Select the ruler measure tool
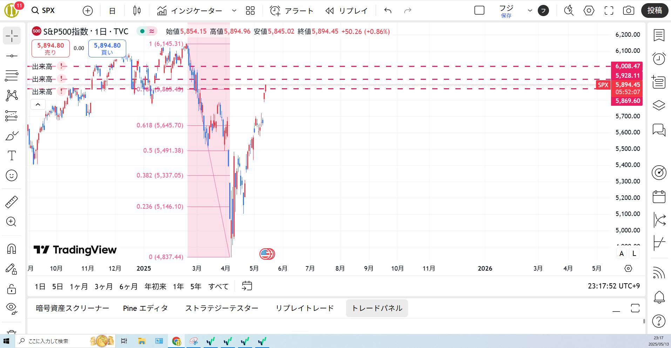The height and width of the screenshot is (348, 671). tap(12, 202)
